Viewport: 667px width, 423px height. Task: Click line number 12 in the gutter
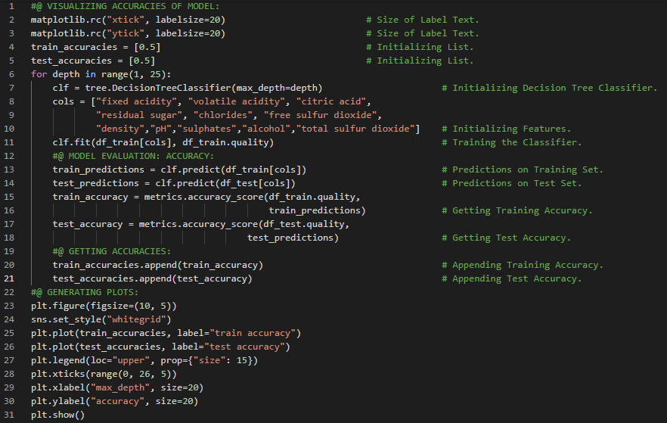pos(10,156)
